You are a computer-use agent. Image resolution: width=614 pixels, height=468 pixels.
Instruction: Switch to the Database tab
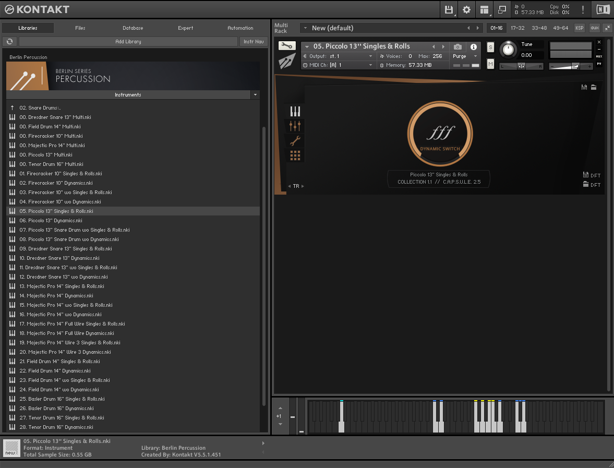[x=133, y=28]
